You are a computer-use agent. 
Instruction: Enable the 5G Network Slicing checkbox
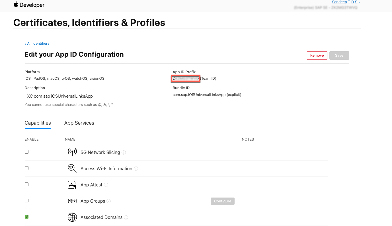(x=27, y=152)
